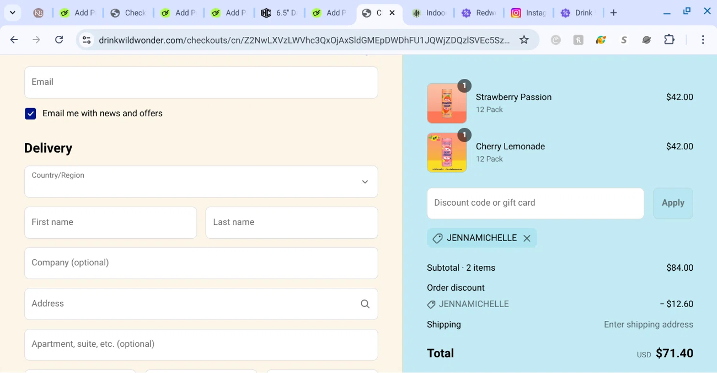Click the browser forward arrow
Viewport: 717px width, 373px height.
pyautogui.click(x=36, y=40)
